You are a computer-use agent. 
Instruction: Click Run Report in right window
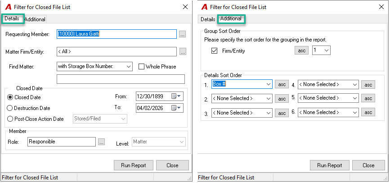coord(330,165)
